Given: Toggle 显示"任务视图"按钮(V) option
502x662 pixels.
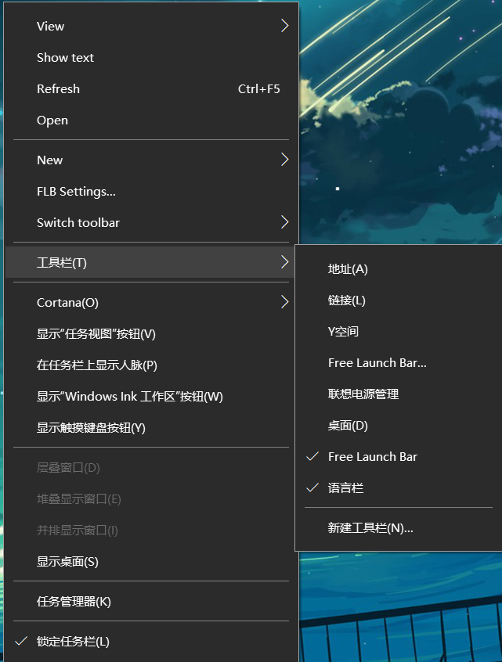Looking at the screenshot, I should coord(96,334).
